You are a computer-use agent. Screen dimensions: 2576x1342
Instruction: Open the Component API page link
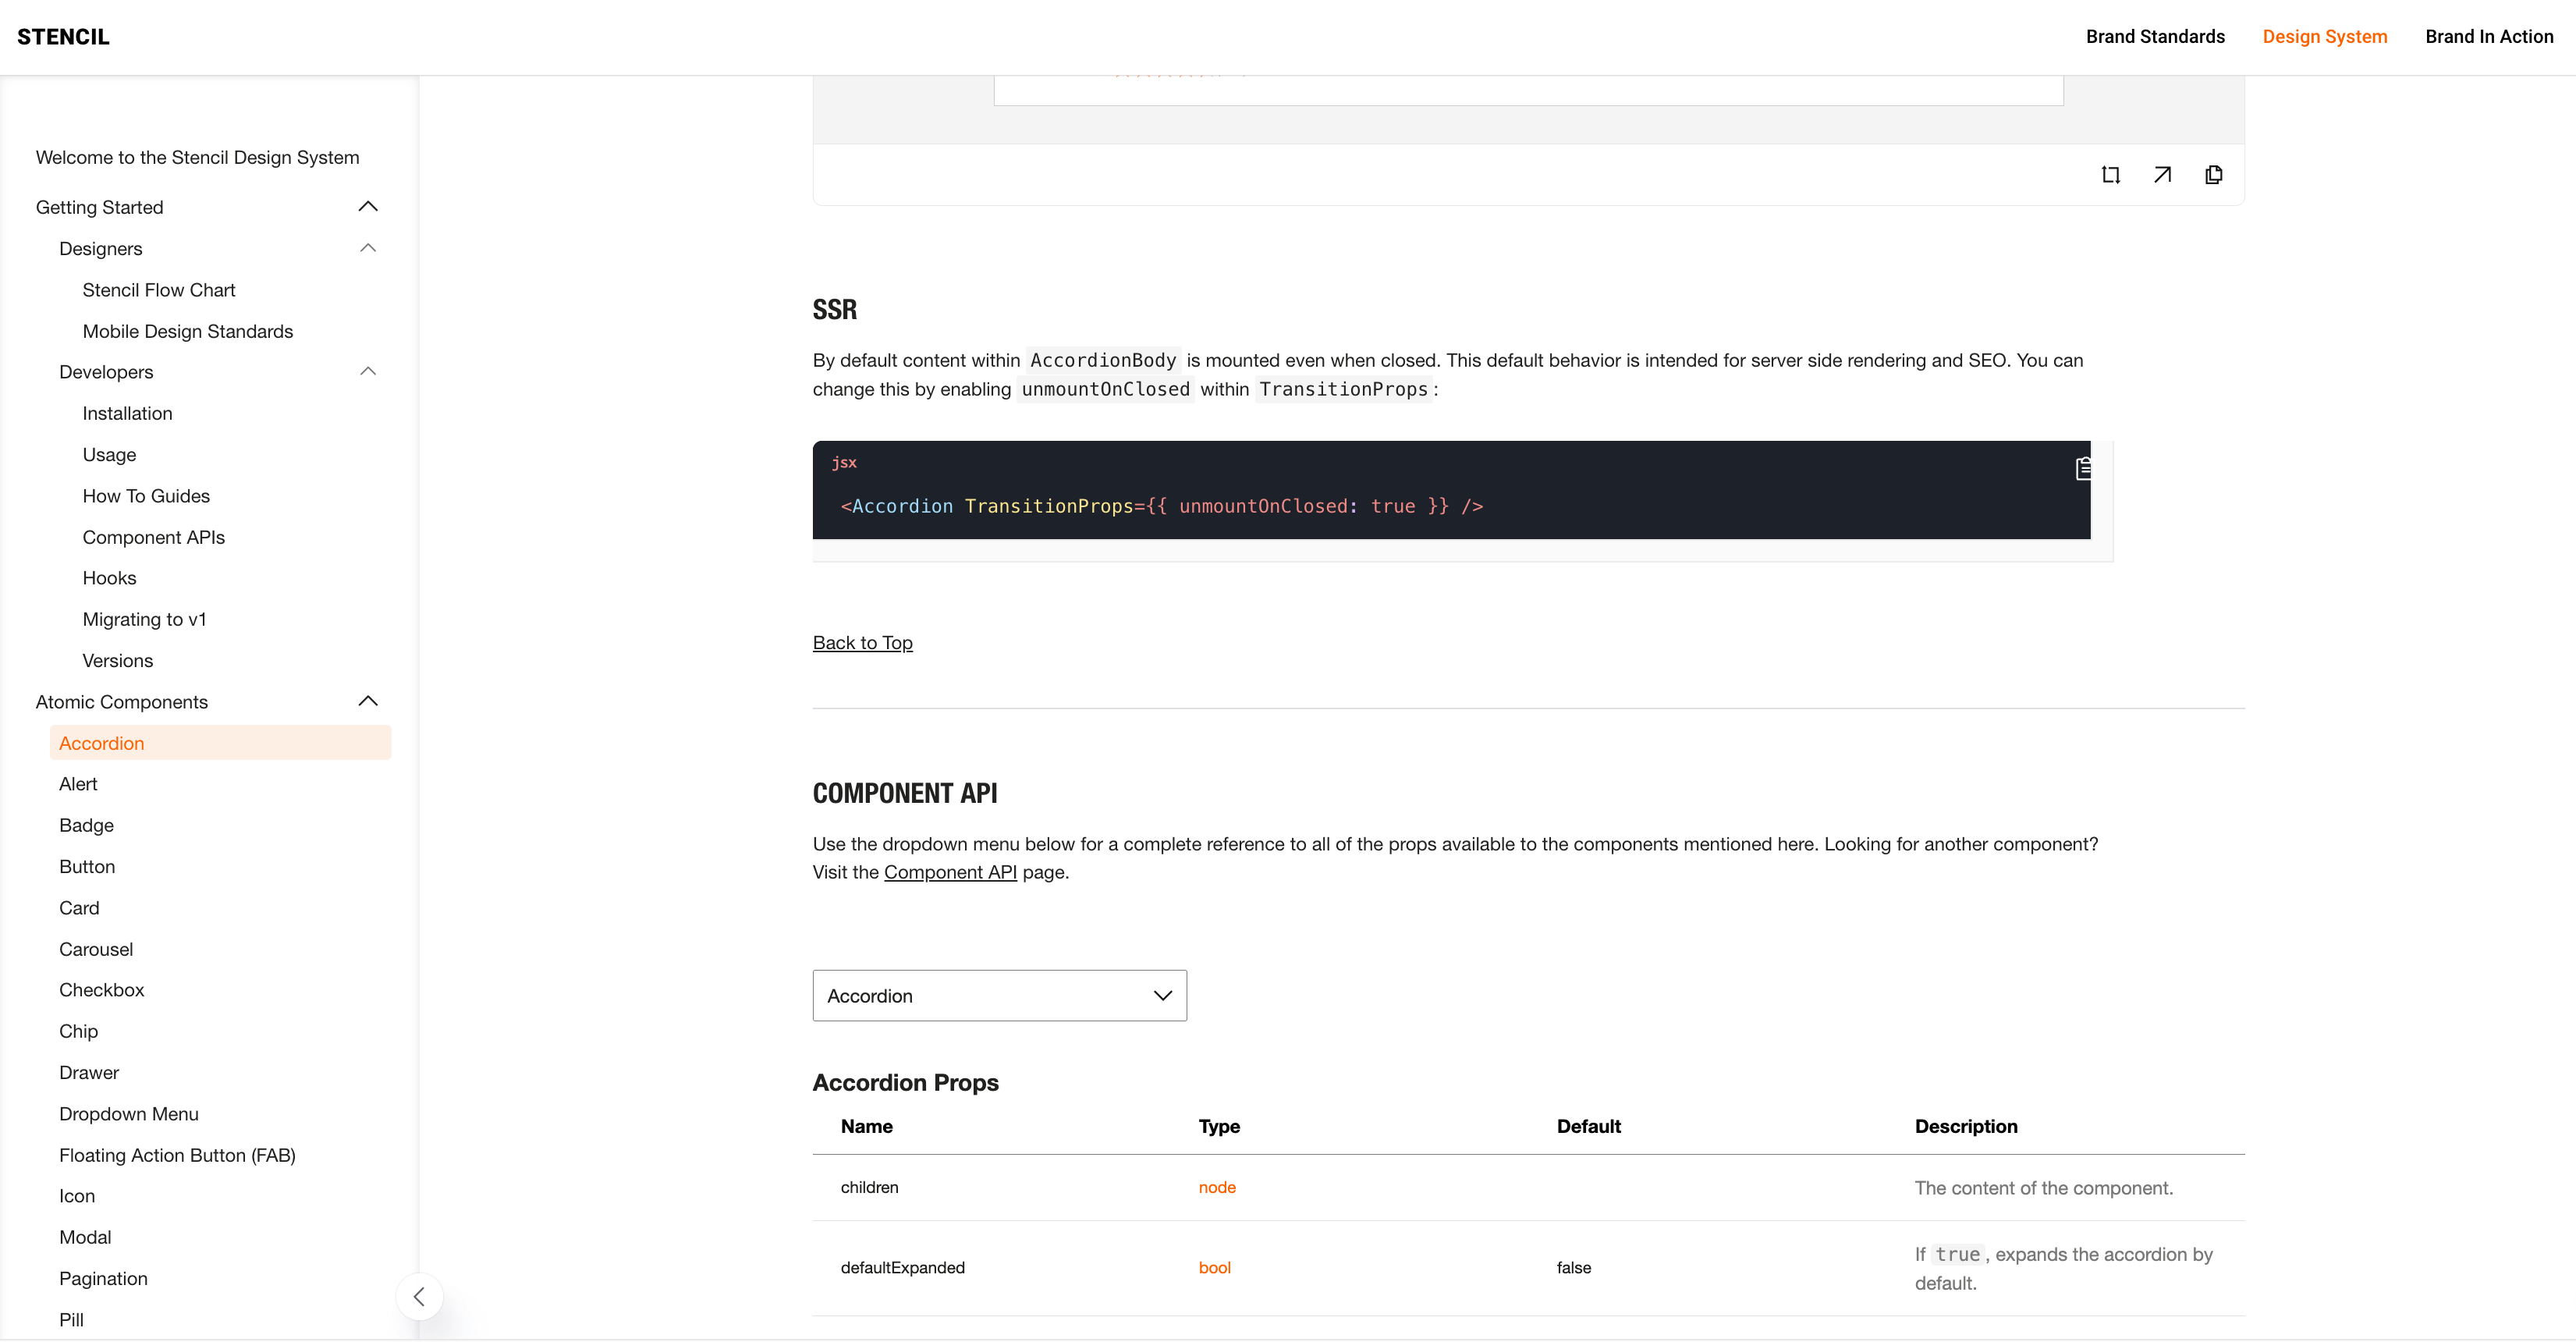pyautogui.click(x=950, y=872)
